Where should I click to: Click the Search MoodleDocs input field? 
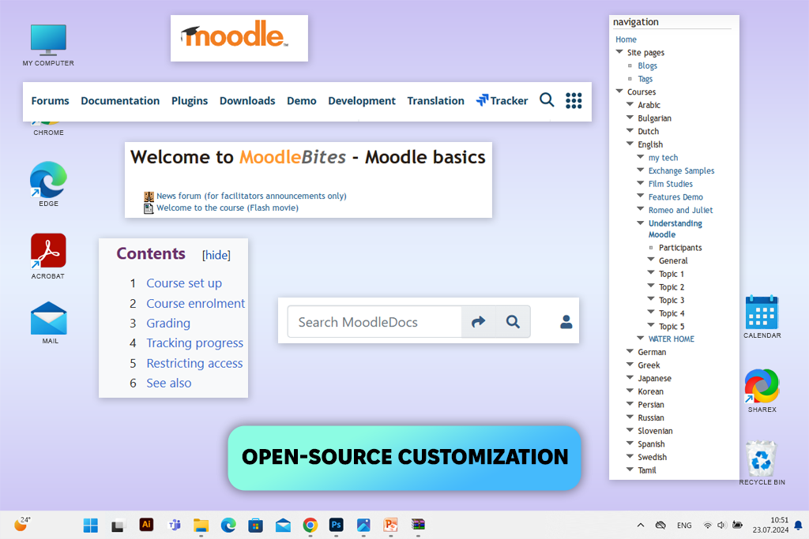click(x=374, y=321)
